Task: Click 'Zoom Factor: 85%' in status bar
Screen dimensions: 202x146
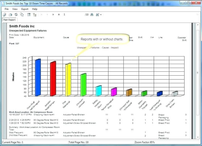Action: [x=145, y=142]
